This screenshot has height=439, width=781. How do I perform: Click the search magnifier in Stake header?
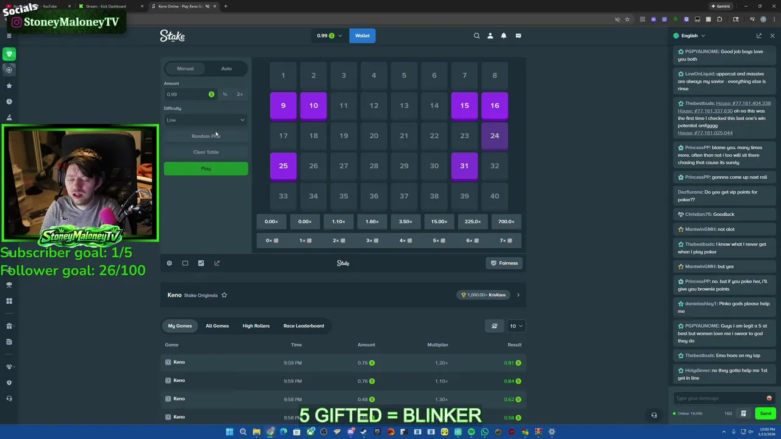pos(477,36)
